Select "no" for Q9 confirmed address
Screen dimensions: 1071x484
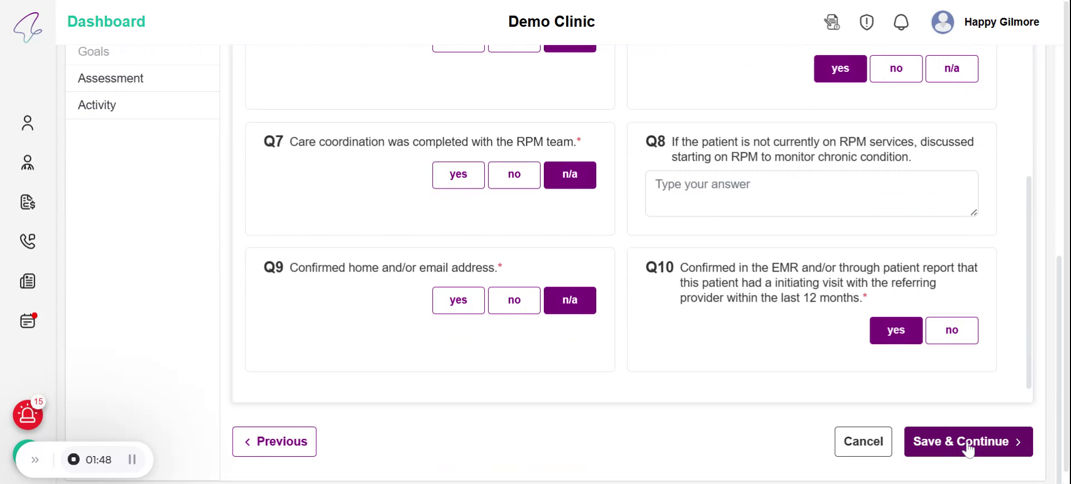click(514, 300)
